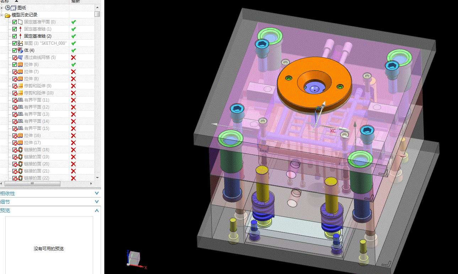Screen dimensions: 458x274
Task: Click the datum axis icon of 固定基准轴 (2)
Action: pyautogui.click(x=20, y=36)
